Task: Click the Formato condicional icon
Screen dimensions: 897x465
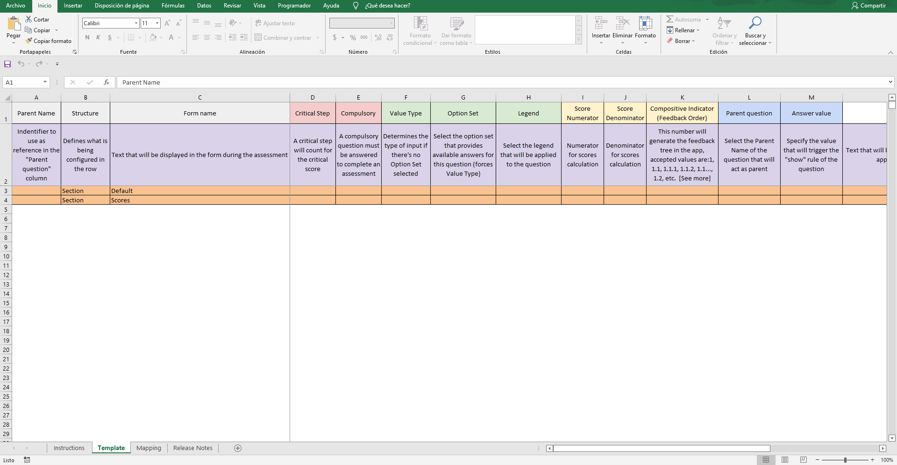Action: (420, 23)
